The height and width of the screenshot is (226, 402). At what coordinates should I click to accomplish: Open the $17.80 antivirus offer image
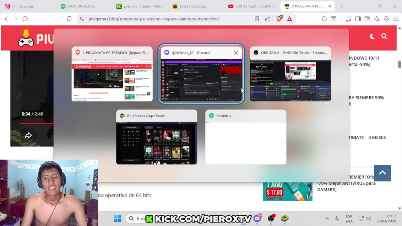288,191
